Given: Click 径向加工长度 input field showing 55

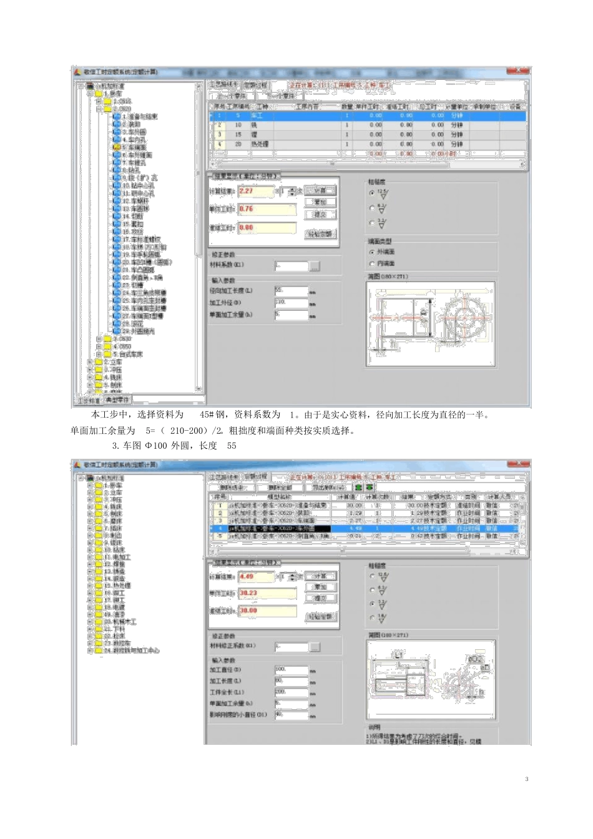Looking at the screenshot, I should [291, 291].
